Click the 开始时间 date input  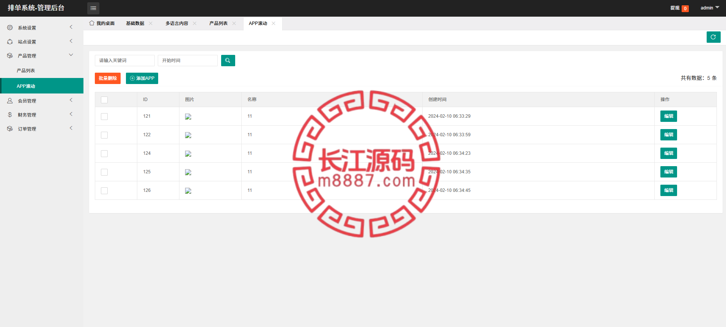(x=188, y=61)
